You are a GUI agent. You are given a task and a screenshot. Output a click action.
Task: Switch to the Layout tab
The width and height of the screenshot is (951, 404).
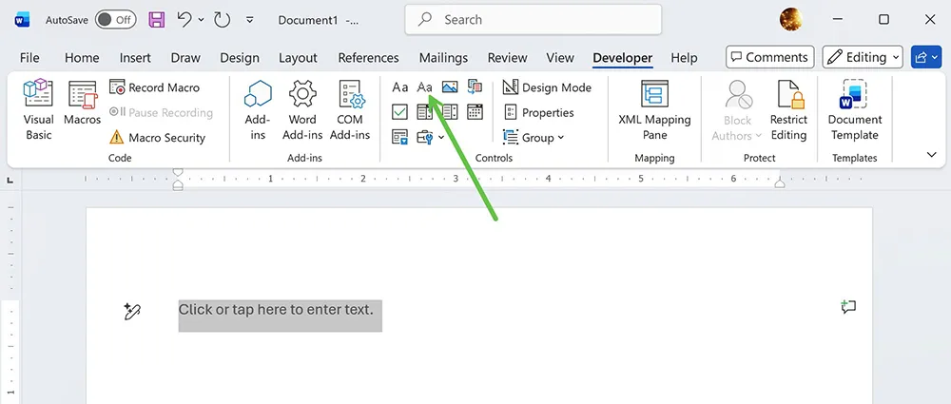click(x=298, y=58)
